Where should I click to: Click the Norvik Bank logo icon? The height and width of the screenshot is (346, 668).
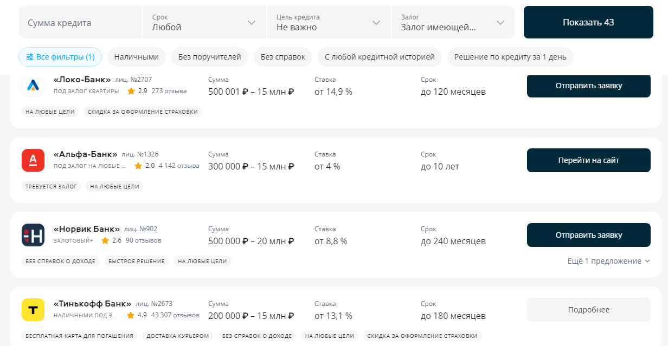tap(33, 234)
